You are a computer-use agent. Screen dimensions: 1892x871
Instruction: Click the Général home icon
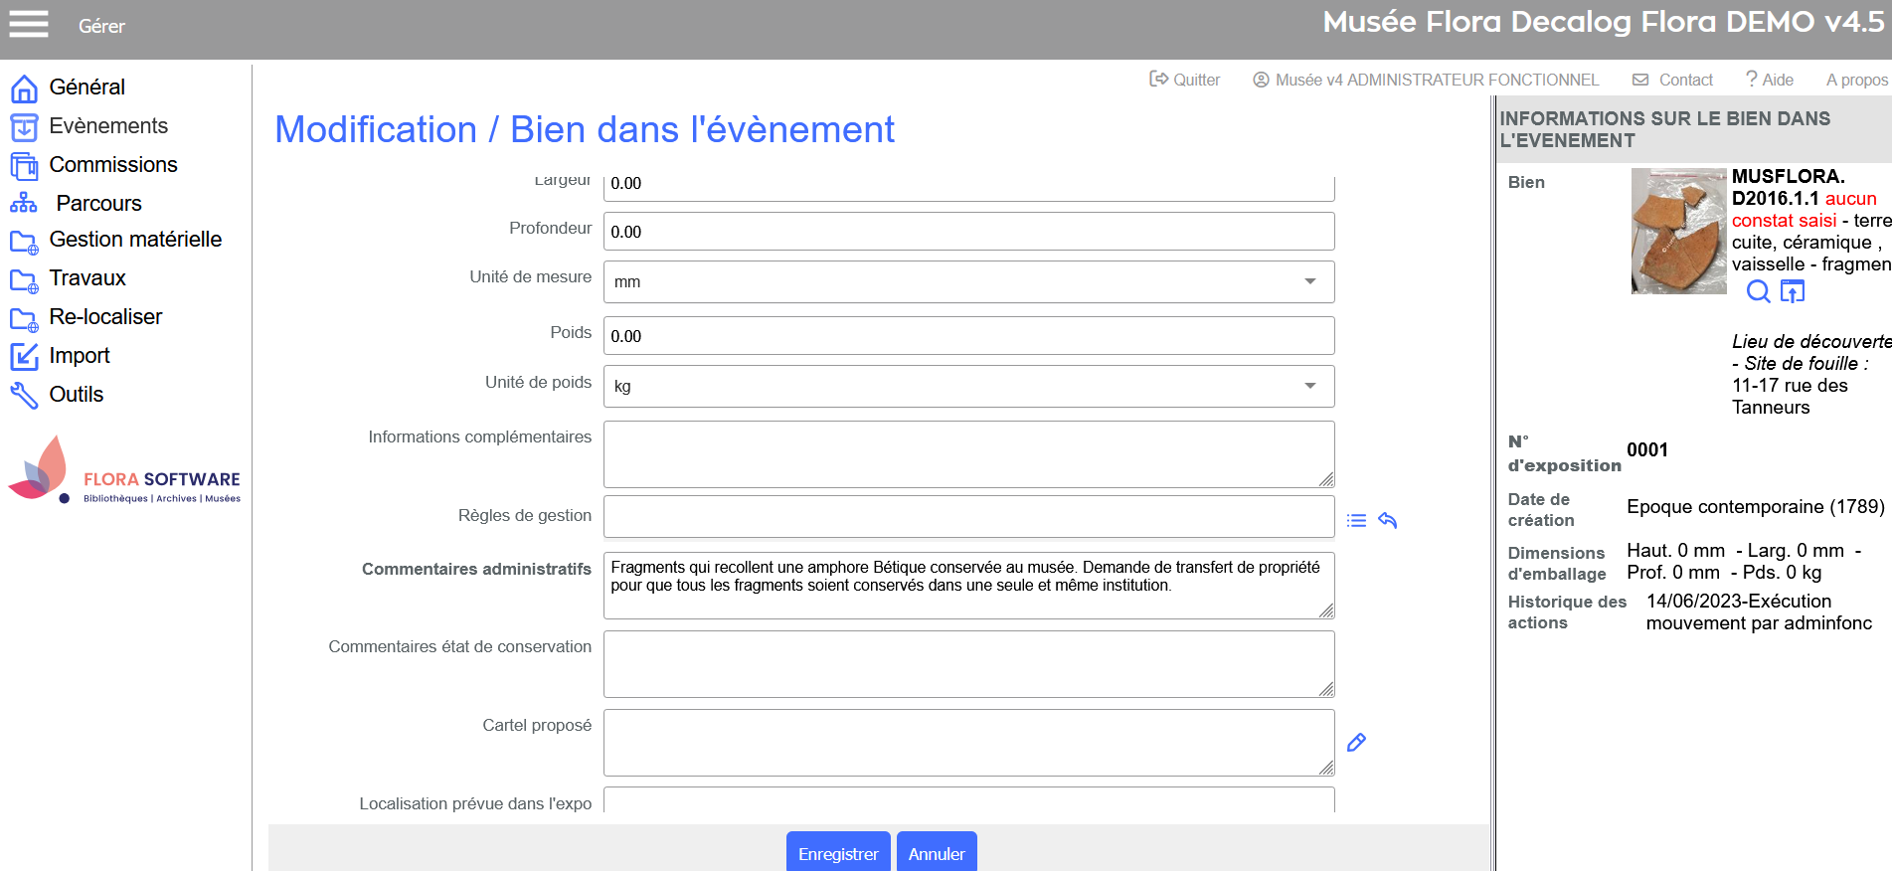(x=24, y=88)
